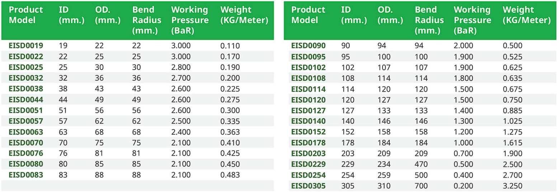Click the left table's Product Model header

coord(26,15)
